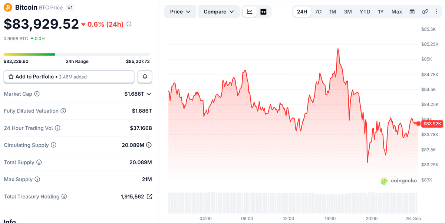Screen dimensions: 445x223
Task: Select the 3M time range tab
Action: 348,12
